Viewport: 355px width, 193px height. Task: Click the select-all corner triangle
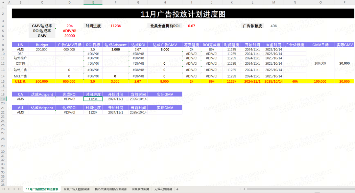pos(3,3)
